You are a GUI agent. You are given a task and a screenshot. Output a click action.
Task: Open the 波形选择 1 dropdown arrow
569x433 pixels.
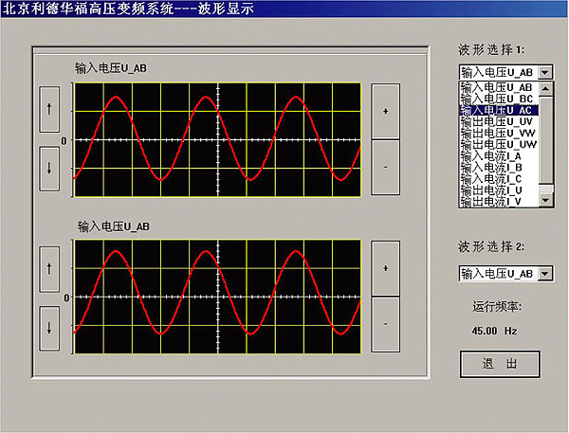(543, 72)
